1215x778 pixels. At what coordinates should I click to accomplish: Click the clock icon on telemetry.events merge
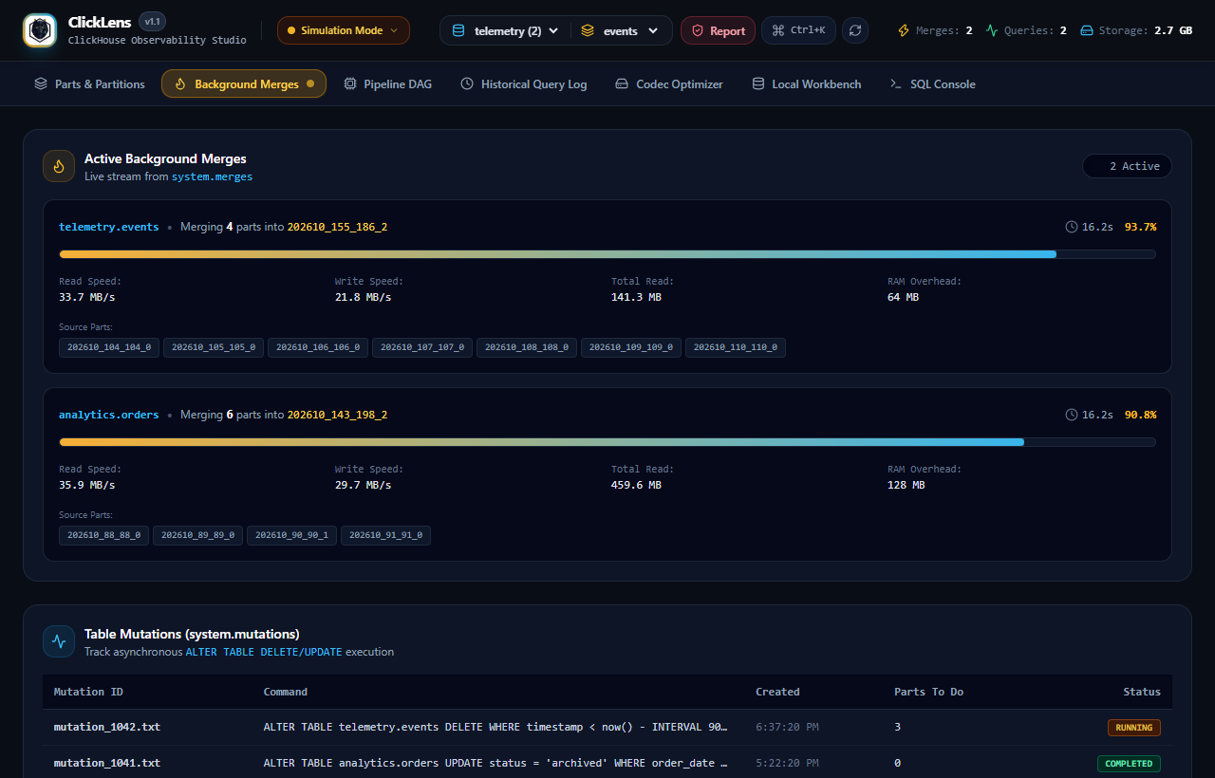point(1072,227)
